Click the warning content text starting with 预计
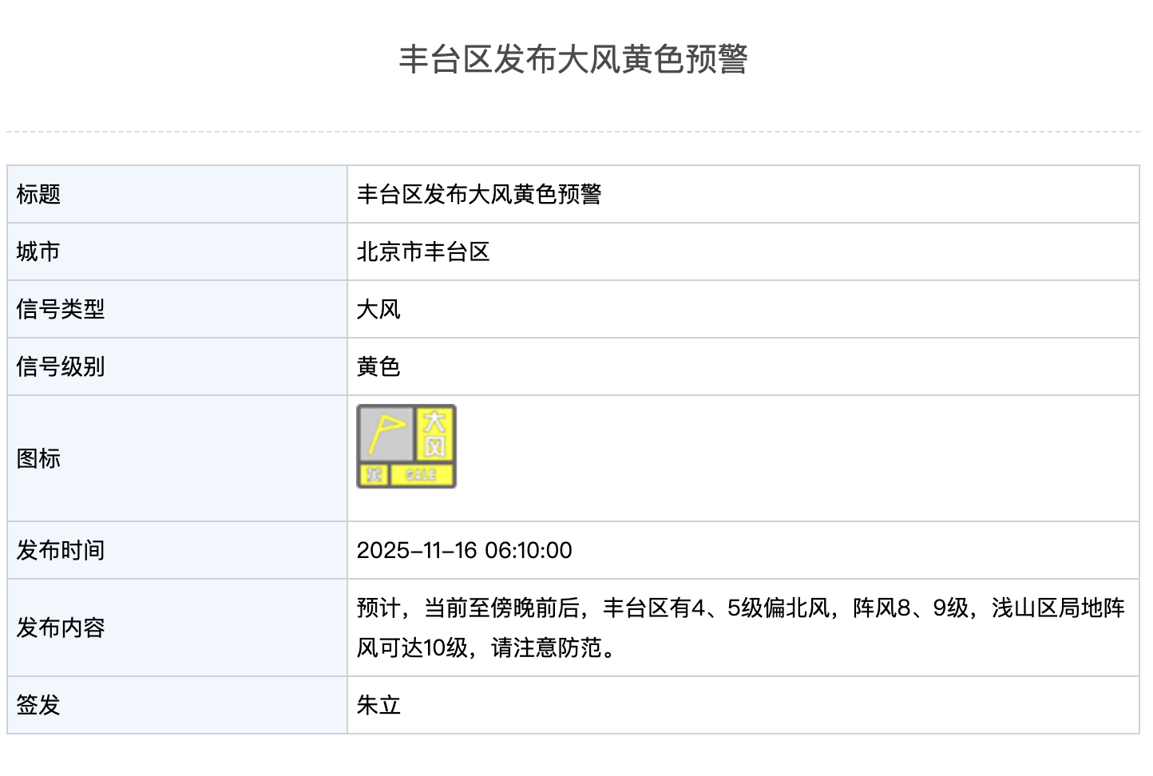The image size is (1153, 776). click(740, 608)
